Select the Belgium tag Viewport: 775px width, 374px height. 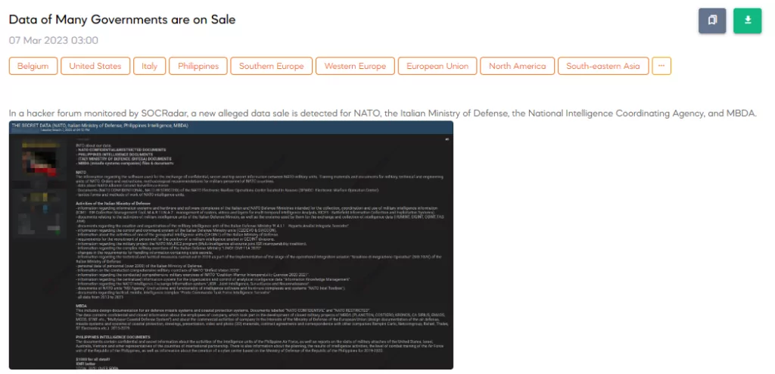click(x=33, y=66)
